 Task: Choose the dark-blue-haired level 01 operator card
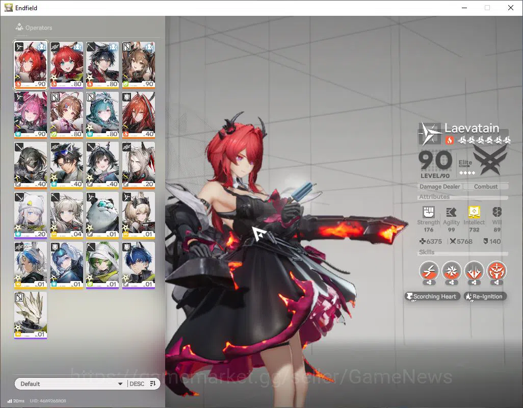pos(139,265)
